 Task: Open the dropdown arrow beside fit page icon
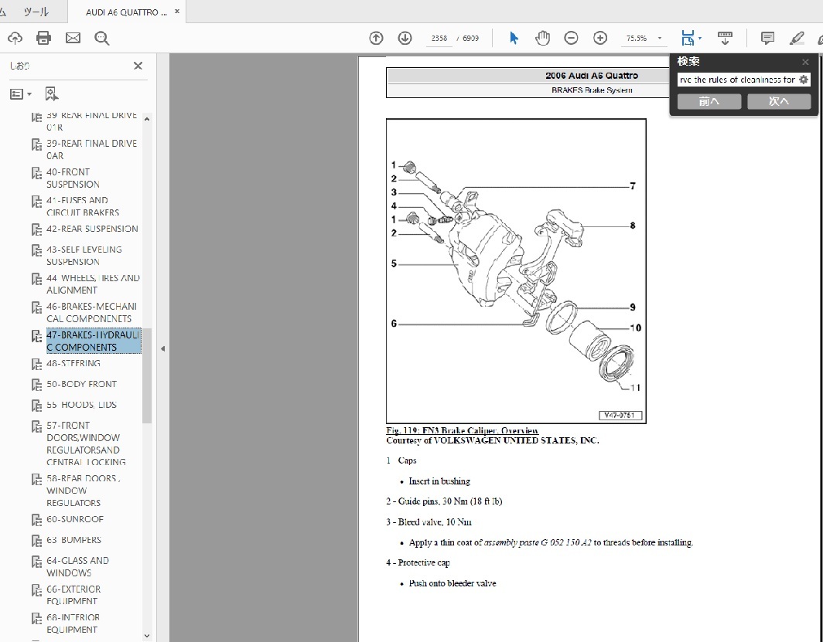click(x=700, y=39)
